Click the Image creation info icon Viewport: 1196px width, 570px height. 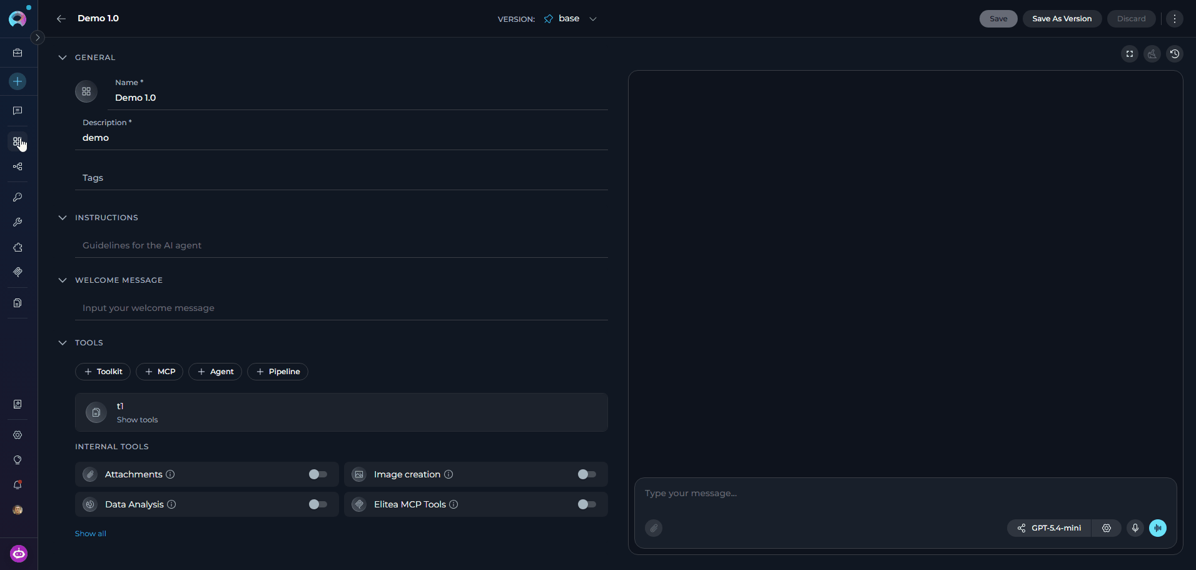(448, 474)
